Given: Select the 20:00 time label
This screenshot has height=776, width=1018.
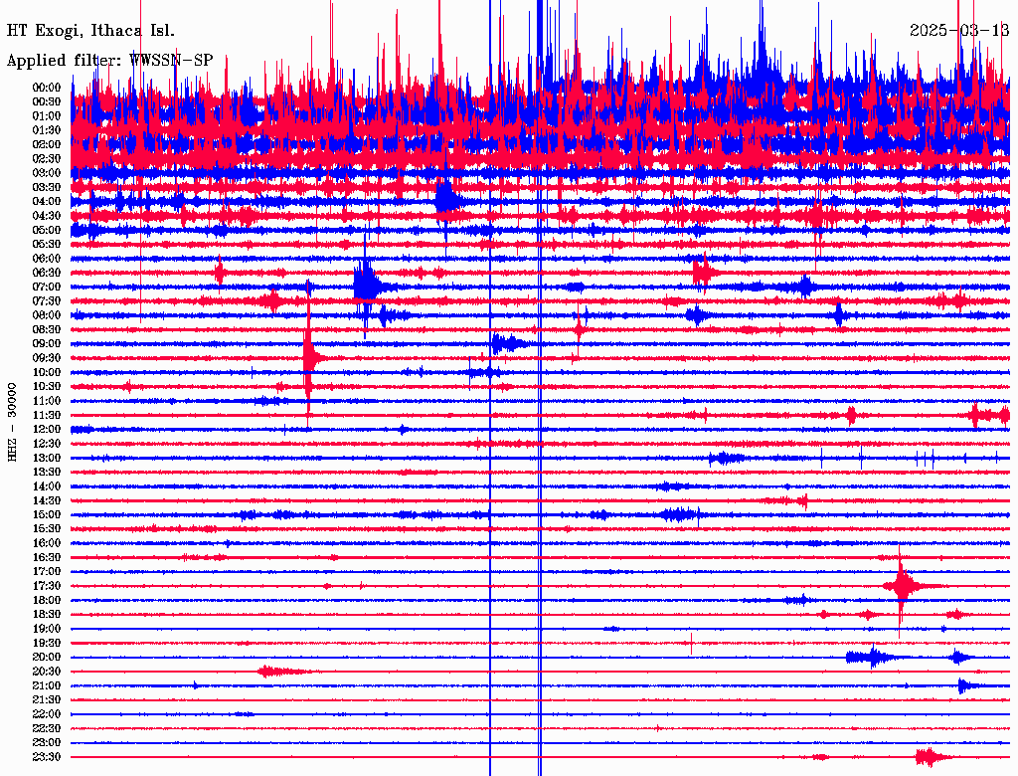Looking at the screenshot, I should click(x=47, y=657).
